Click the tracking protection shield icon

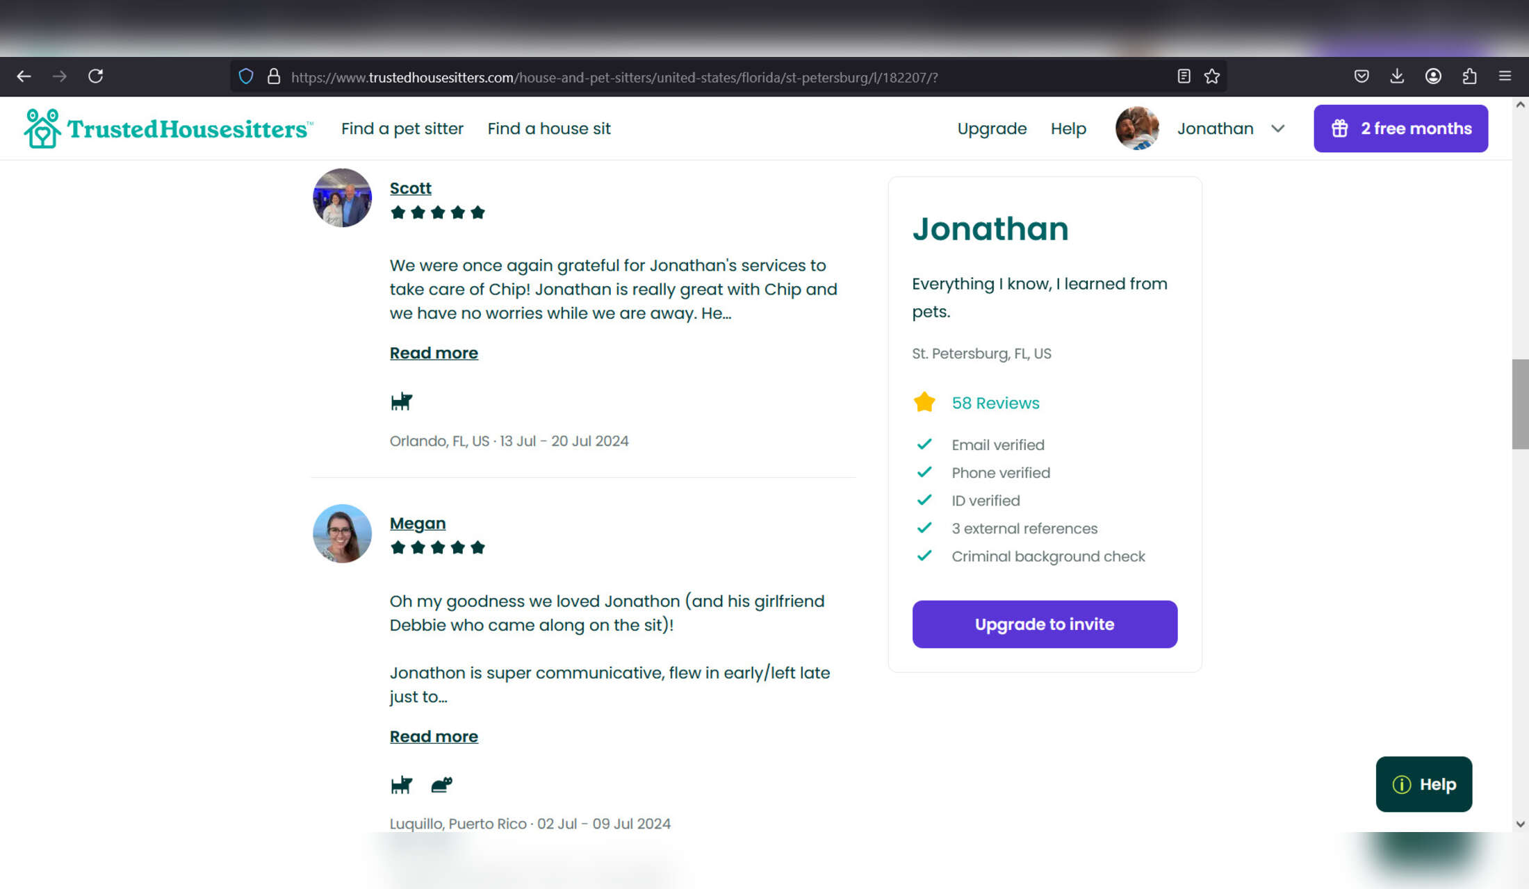(x=246, y=76)
